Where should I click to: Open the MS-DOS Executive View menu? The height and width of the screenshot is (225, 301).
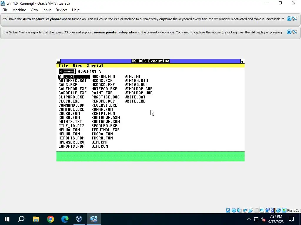(78, 66)
